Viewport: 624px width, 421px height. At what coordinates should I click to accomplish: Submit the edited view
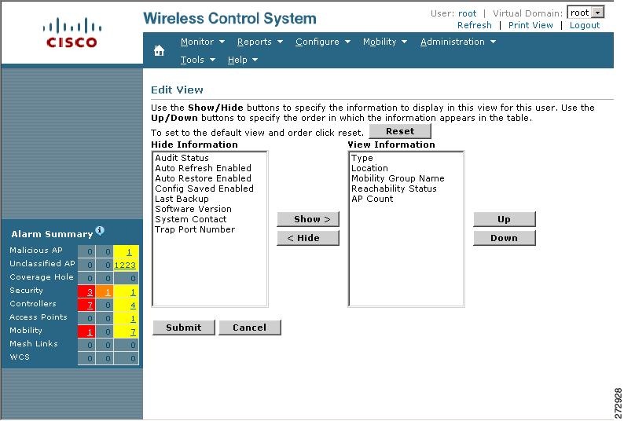pyautogui.click(x=183, y=328)
